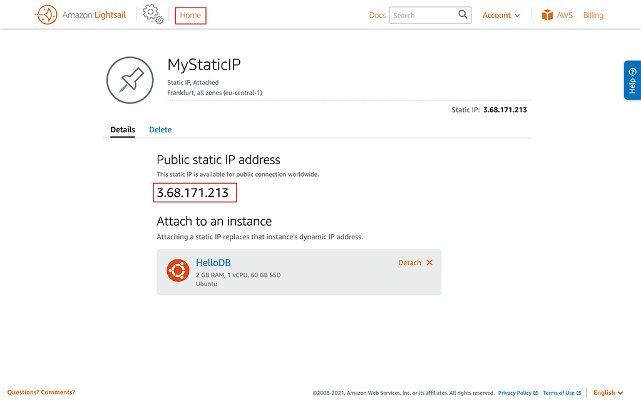Click the 'Public static IP address' heading
This screenshot has height=401, width=641.
coord(218,160)
